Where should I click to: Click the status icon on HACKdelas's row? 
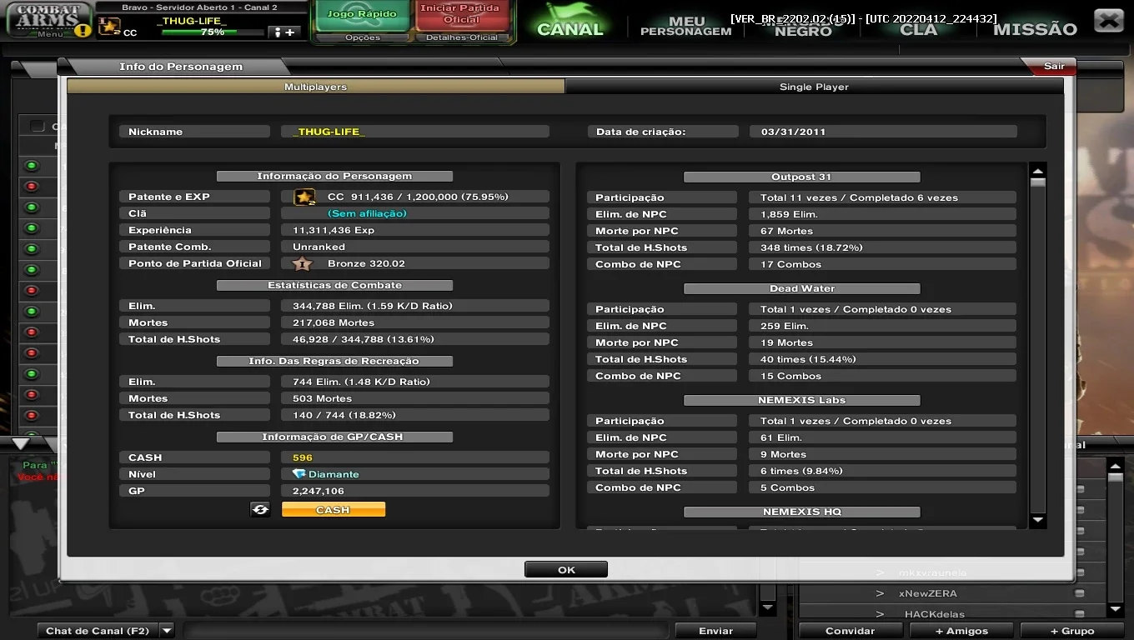[1079, 614]
